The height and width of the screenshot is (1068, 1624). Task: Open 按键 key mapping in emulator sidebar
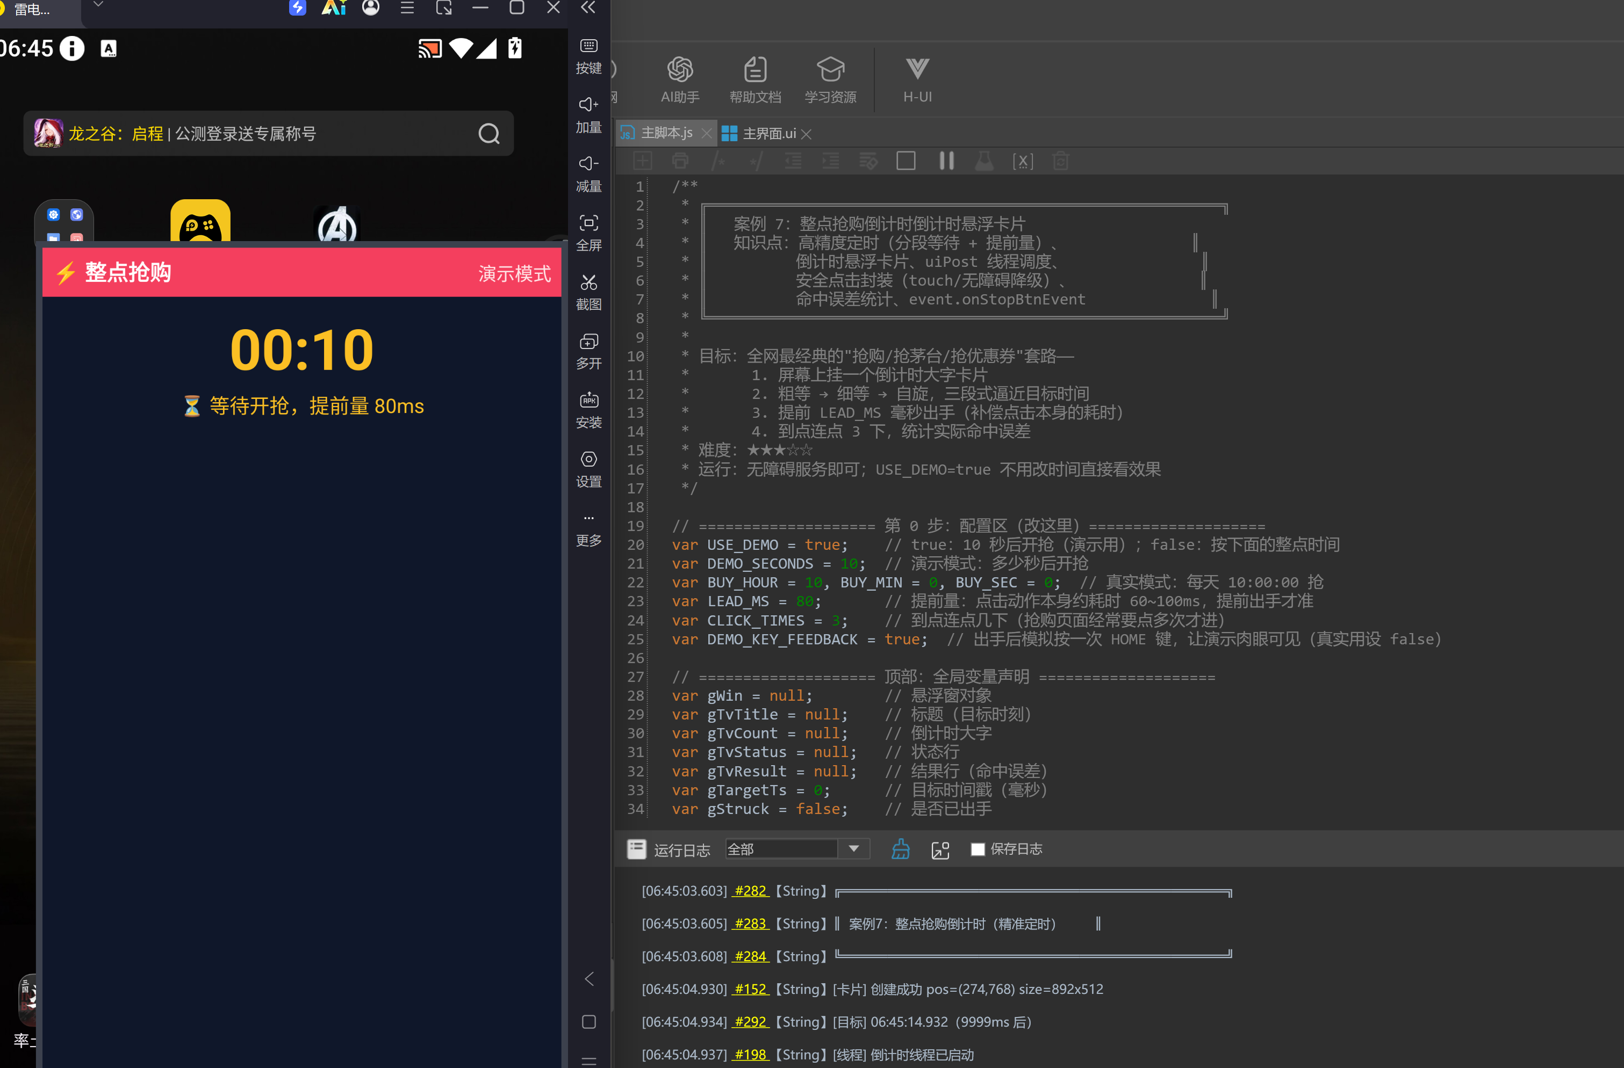click(x=588, y=56)
